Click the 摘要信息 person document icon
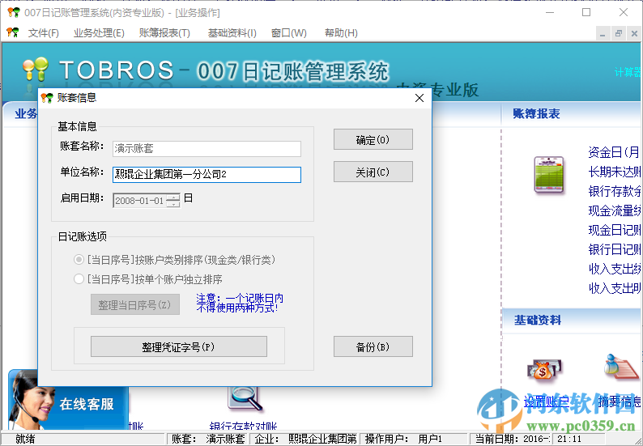The image size is (643, 446). click(x=621, y=367)
